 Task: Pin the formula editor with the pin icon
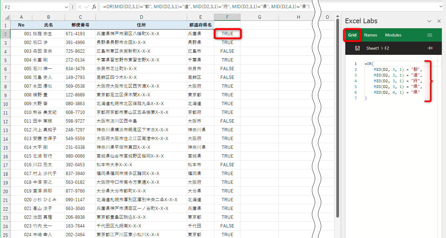430,48
